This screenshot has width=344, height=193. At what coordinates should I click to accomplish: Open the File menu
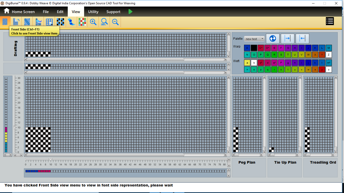[x=46, y=12]
